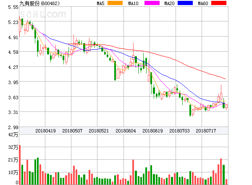The image size is (252, 185).
Task: Click the 20180507 date label
Action: [72, 131]
